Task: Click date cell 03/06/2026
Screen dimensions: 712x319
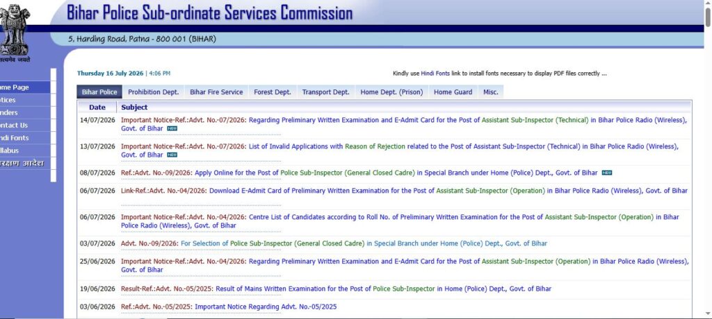Action: point(97,307)
